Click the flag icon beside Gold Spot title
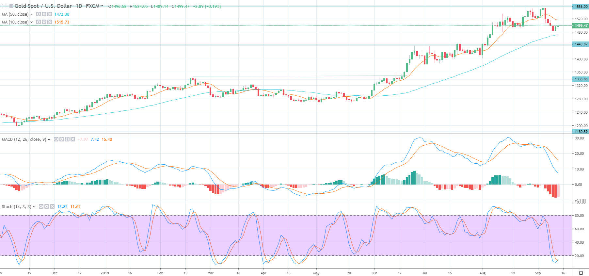This screenshot has height=276, width=589. pos(11,6)
